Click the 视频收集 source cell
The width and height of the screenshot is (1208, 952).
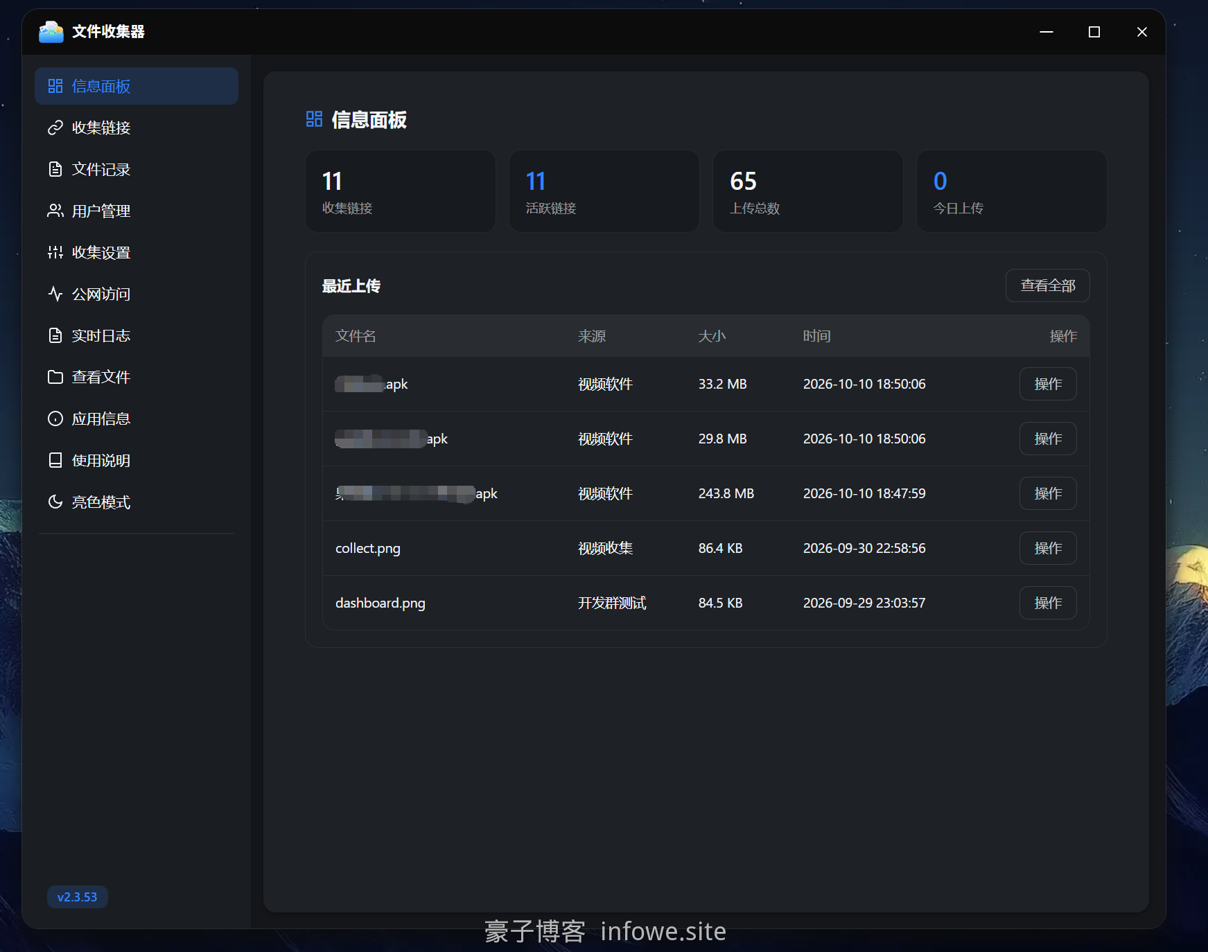point(605,548)
